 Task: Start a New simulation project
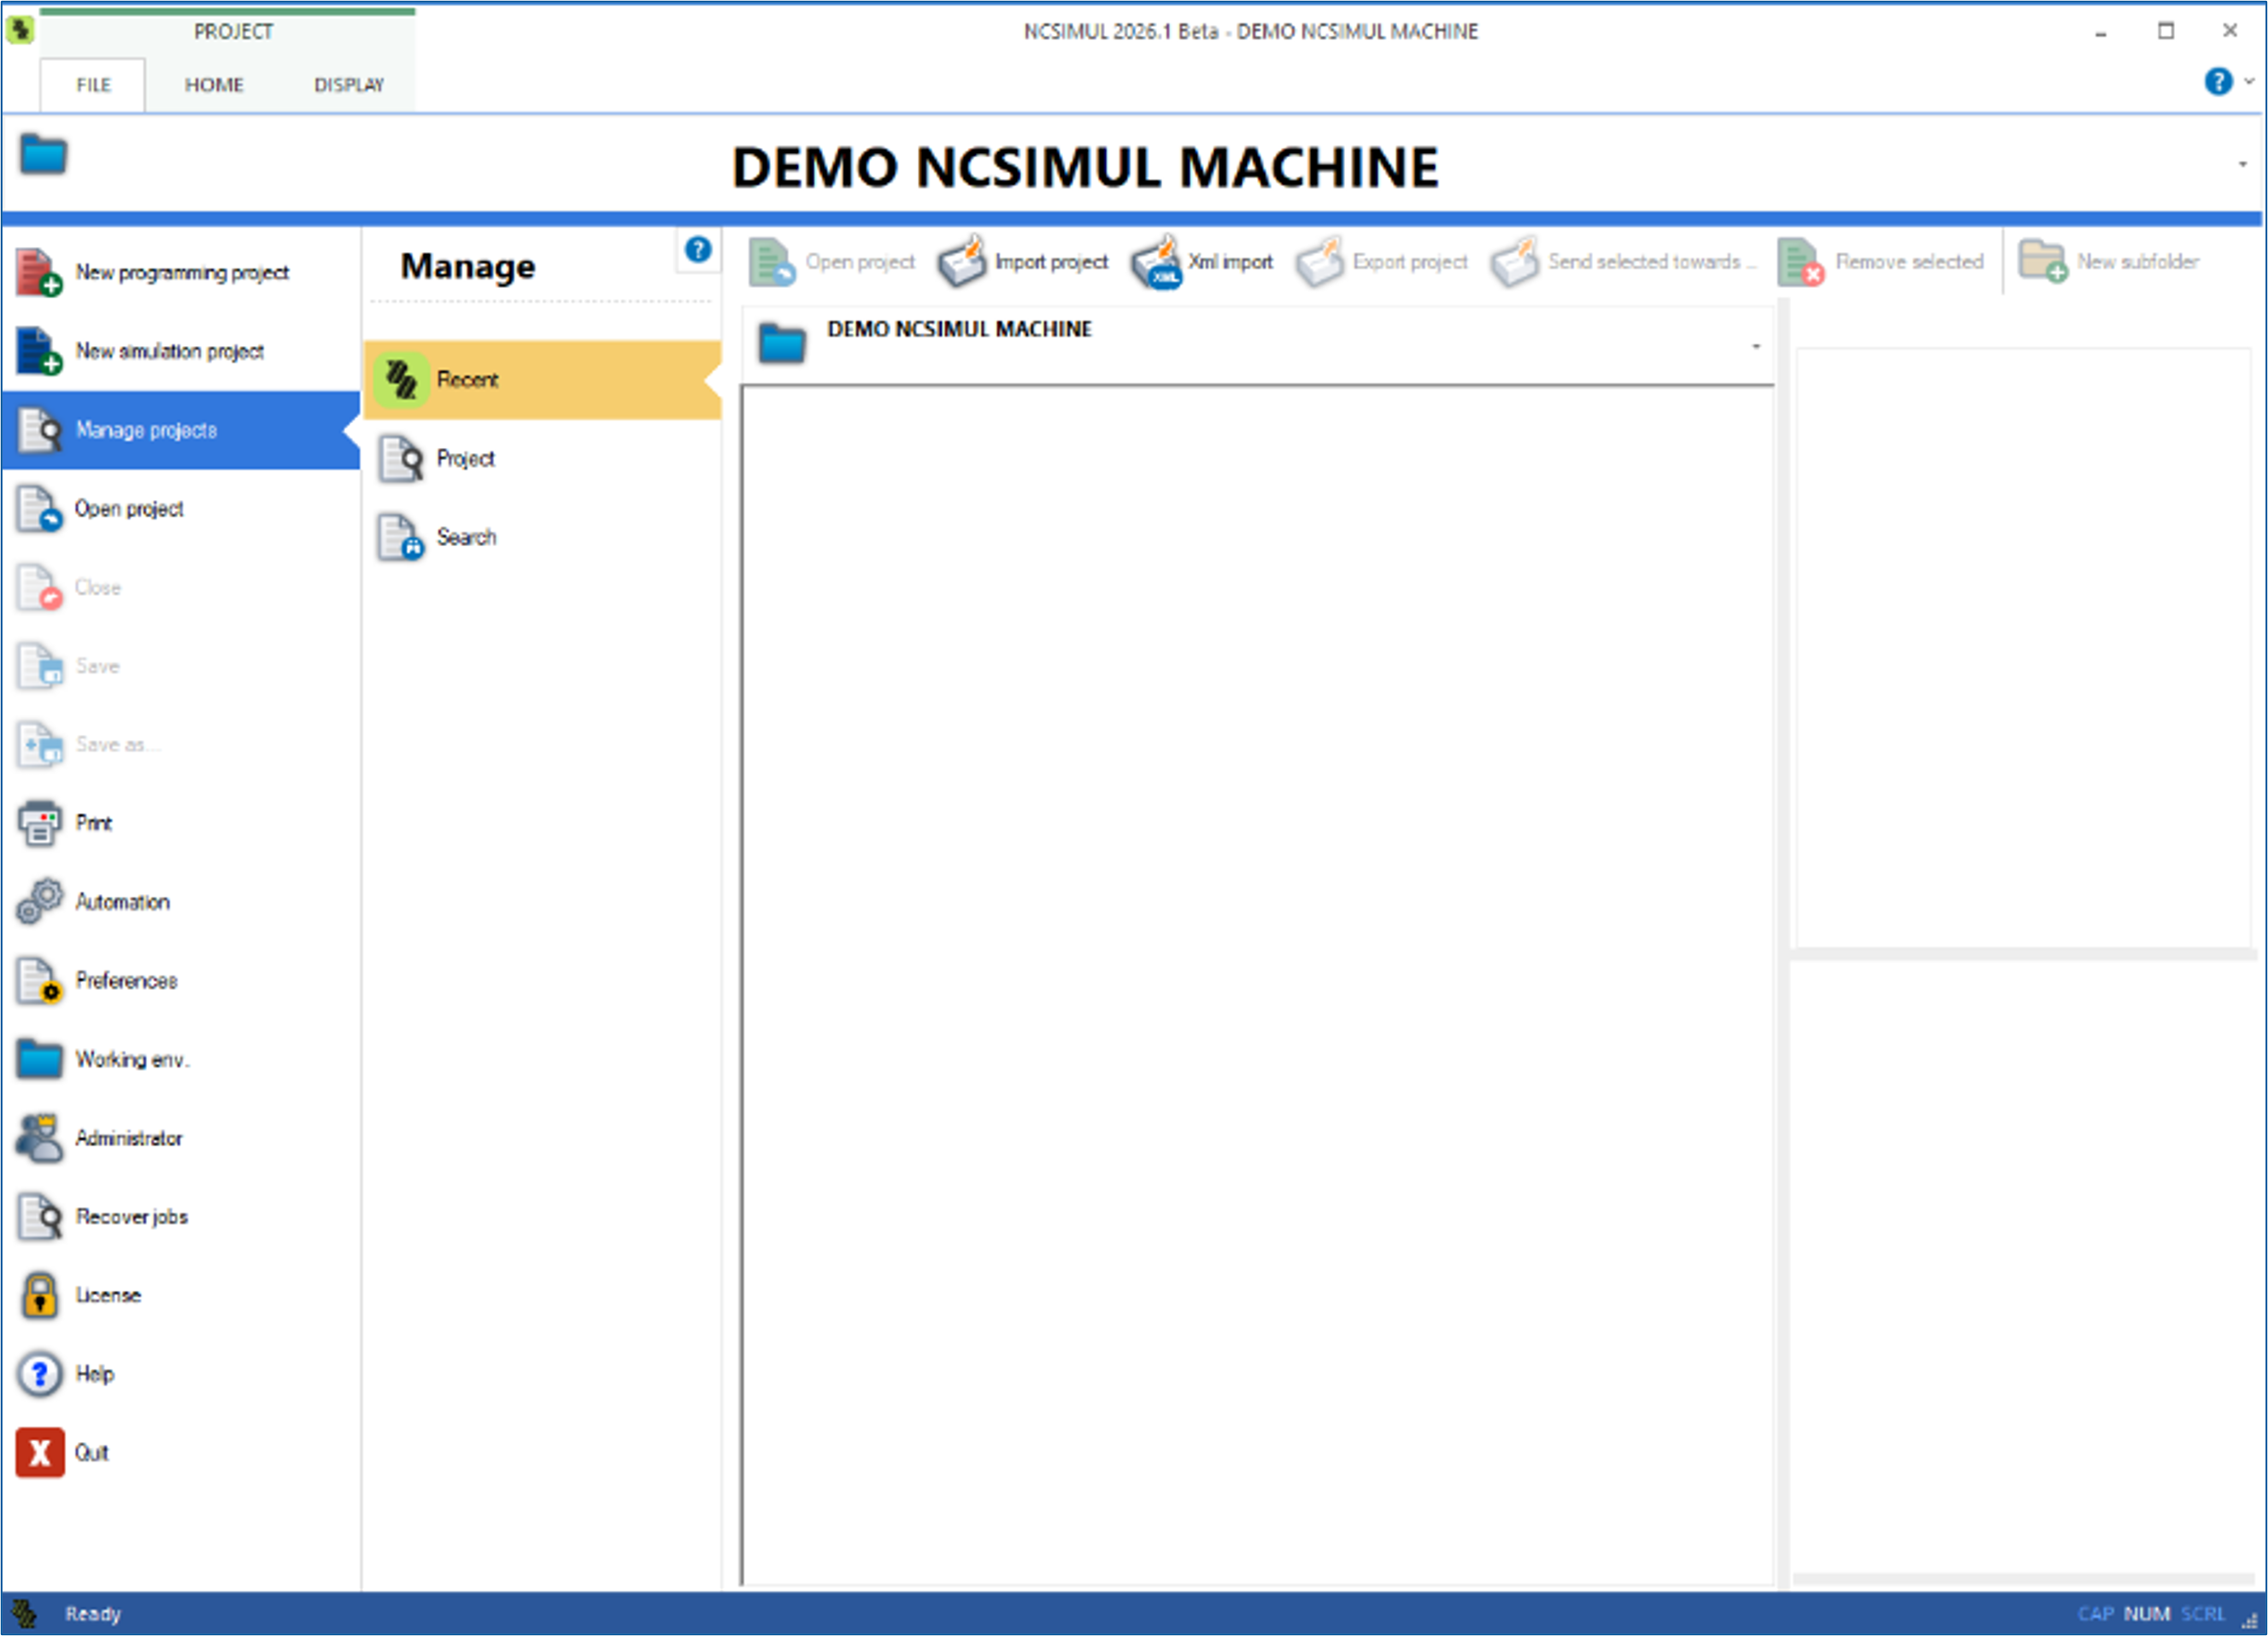(x=180, y=351)
